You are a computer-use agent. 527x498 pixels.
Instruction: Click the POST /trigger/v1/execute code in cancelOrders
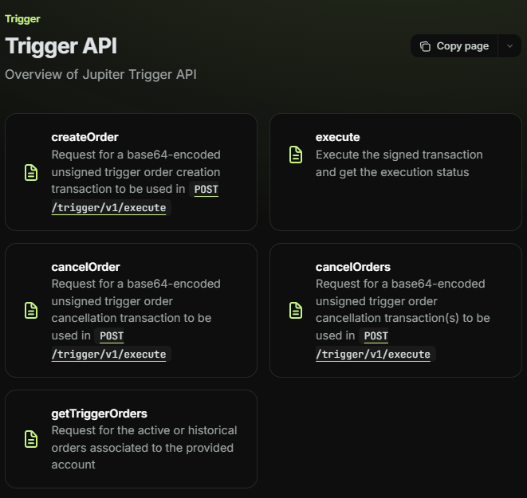pyautogui.click(x=373, y=354)
